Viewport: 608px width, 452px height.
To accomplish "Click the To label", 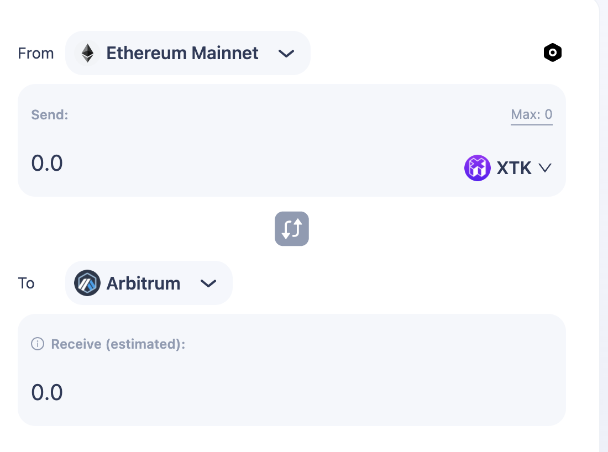I will [x=27, y=283].
